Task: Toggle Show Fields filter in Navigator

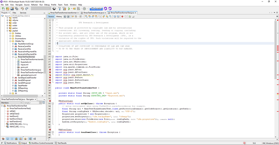Action: pyautogui.click(x=8, y=139)
